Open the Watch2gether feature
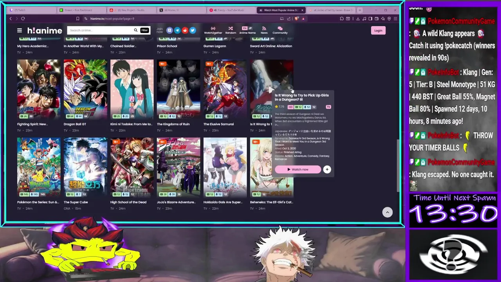The image size is (501, 282). [x=213, y=30]
